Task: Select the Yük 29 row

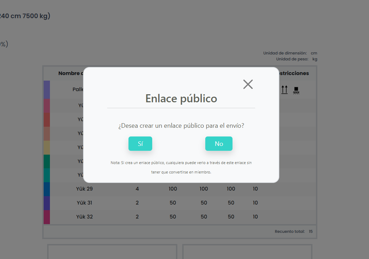Action: [84, 189]
